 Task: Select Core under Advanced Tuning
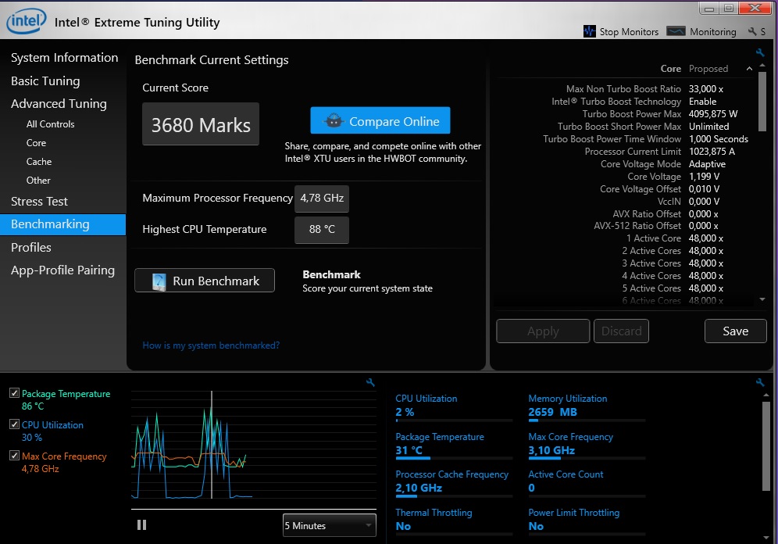[36, 143]
